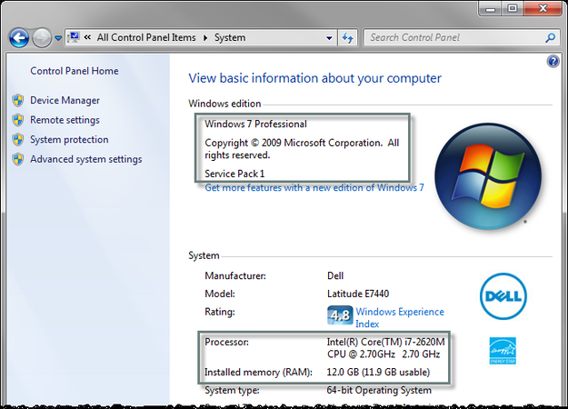Click the shield icon beside System protection

click(18, 139)
